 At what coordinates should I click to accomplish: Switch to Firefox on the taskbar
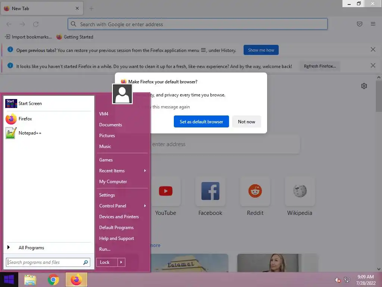coord(76,280)
